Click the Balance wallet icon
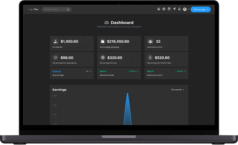 point(103,41)
